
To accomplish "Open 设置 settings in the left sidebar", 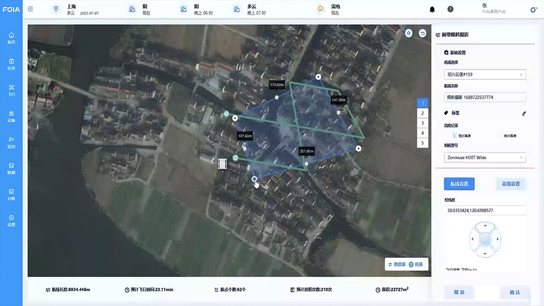I will point(11,220).
